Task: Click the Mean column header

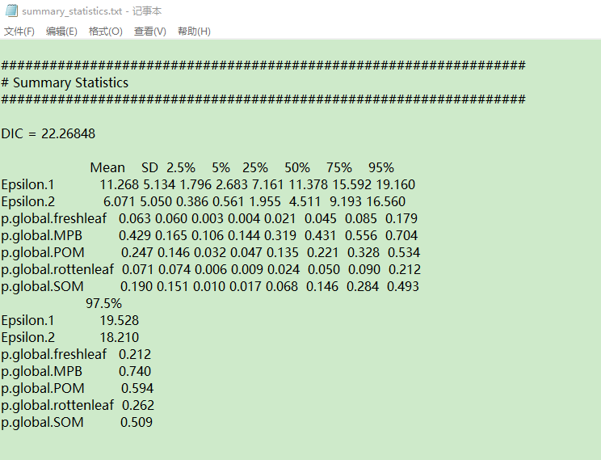Action: [x=107, y=167]
